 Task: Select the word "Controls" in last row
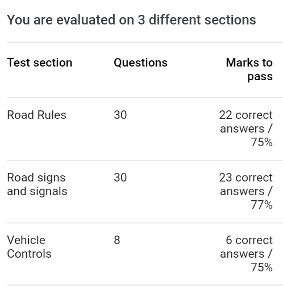coord(29,254)
